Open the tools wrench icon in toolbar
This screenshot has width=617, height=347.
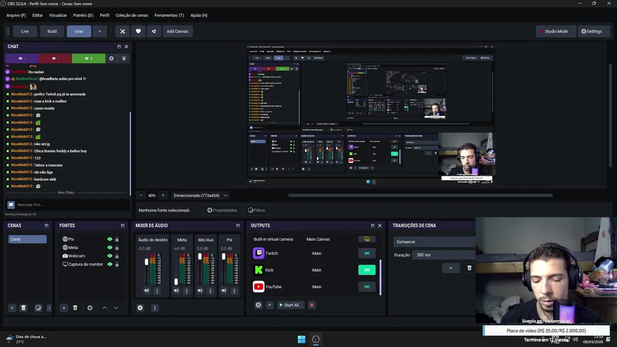[122, 31]
